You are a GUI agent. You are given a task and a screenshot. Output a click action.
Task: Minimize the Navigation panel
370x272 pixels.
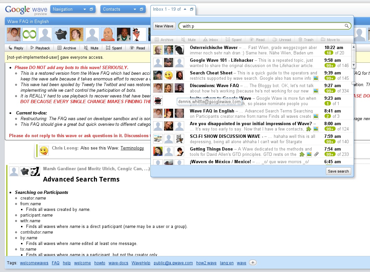(91, 9)
